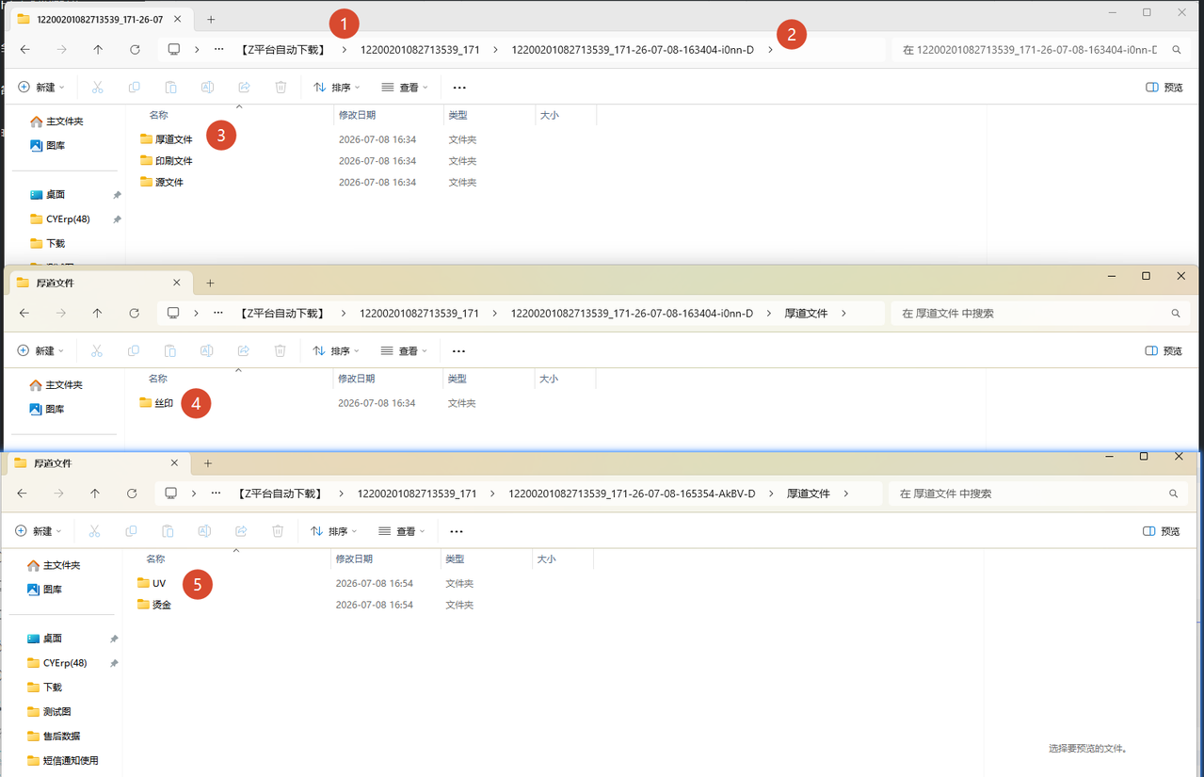Click Cut icon in window listing 源文件 folder
Screen dimensions: 1204x777
(x=97, y=87)
